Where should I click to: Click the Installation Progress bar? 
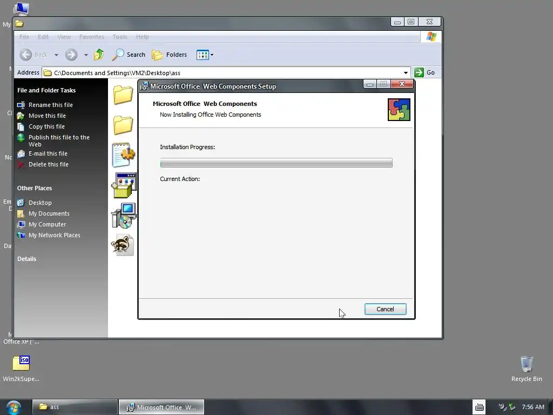coord(276,163)
